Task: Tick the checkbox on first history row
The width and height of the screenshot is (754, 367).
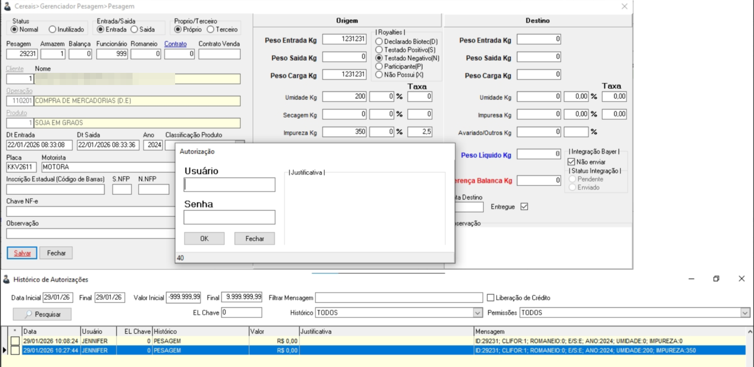Action: click(15, 341)
